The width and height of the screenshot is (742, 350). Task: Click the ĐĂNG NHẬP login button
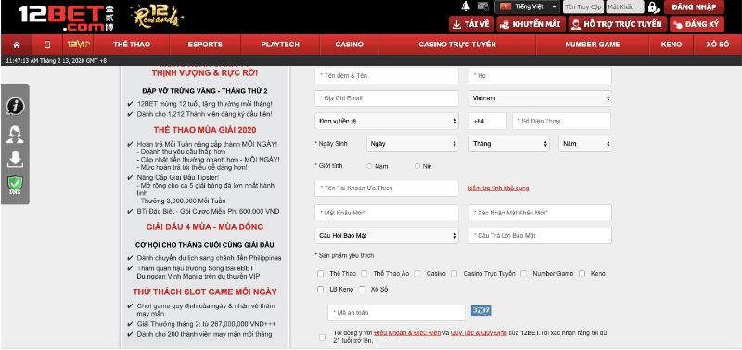coord(694,7)
